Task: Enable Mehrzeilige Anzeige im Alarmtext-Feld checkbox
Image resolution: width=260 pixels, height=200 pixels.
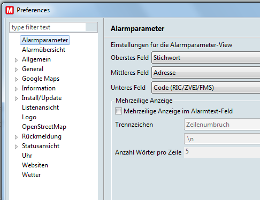Action: [118, 111]
